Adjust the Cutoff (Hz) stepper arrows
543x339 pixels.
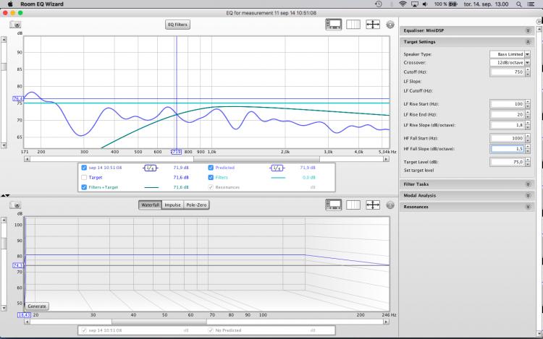(528, 72)
